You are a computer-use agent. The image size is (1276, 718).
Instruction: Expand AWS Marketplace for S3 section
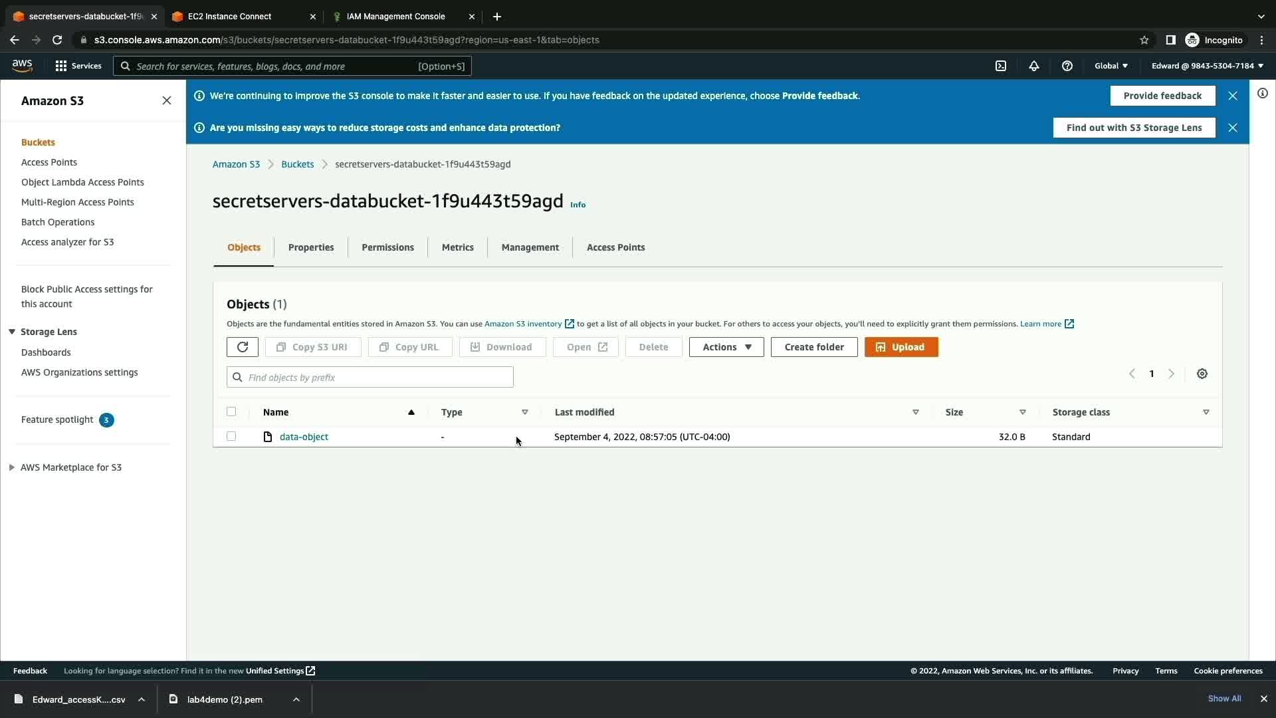(12, 467)
